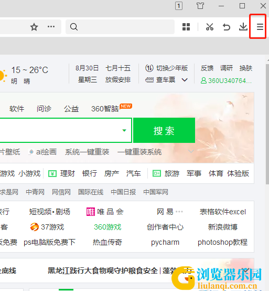This screenshot has height=291, width=269.
Task: Open the 唯品会 link
Action: [x=105, y=212]
